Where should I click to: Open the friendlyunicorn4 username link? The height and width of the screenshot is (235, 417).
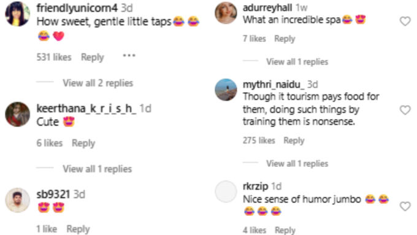point(77,8)
